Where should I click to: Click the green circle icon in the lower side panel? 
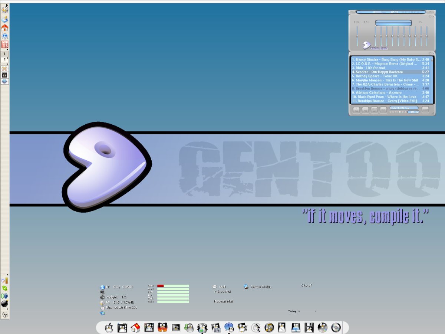pyautogui.click(x=4, y=288)
